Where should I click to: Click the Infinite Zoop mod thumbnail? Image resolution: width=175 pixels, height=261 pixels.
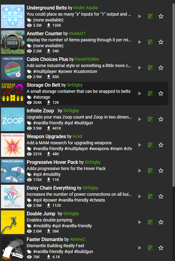[x=13, y=119]
